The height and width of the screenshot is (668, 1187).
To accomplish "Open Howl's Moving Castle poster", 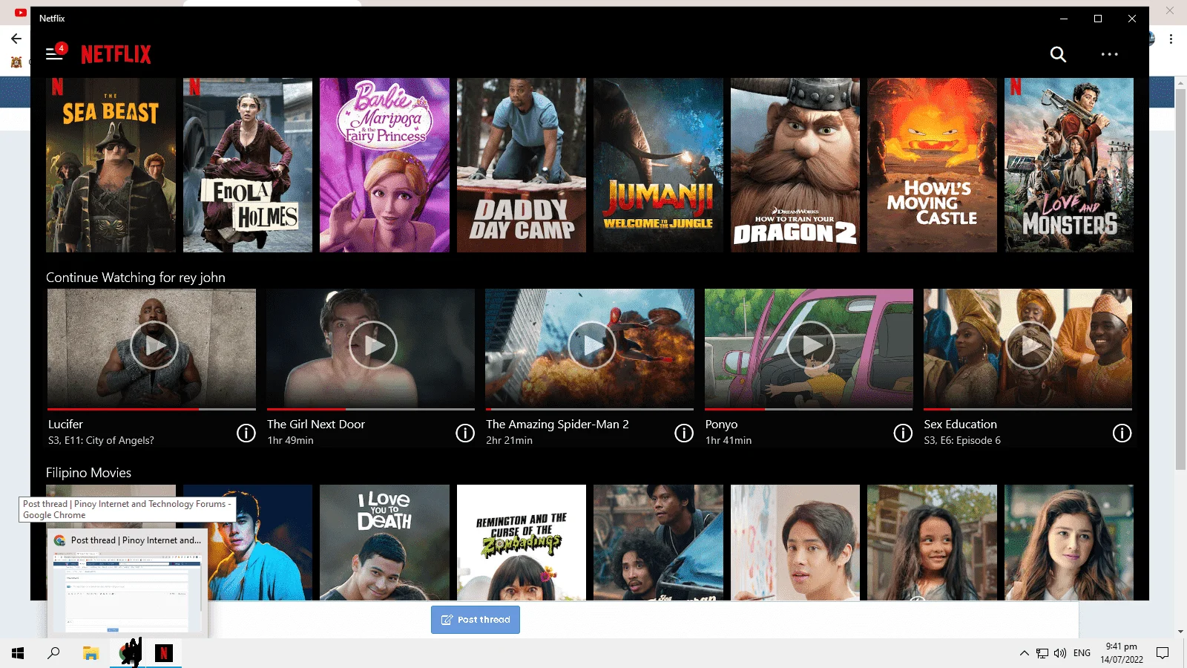I will (932, 165).
